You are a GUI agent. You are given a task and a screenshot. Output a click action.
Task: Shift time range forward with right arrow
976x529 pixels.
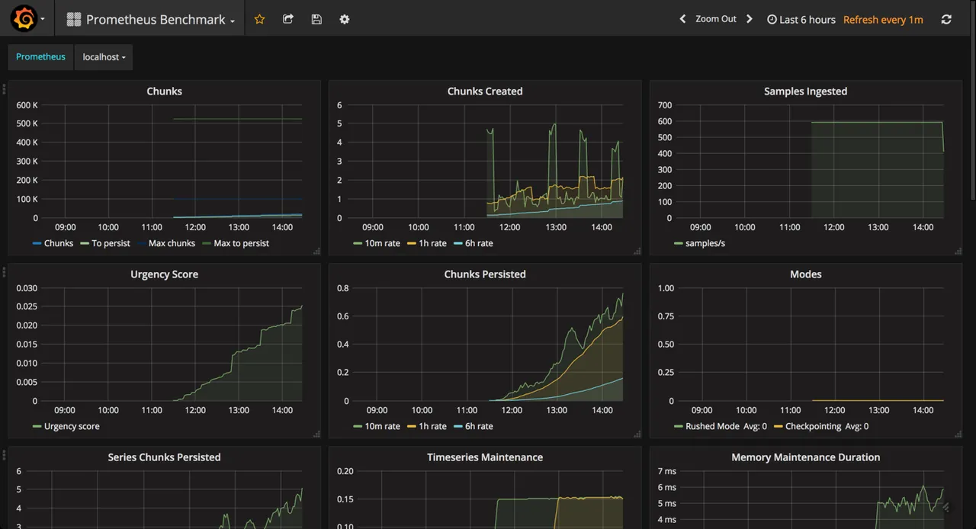click(x=750, y=19)
